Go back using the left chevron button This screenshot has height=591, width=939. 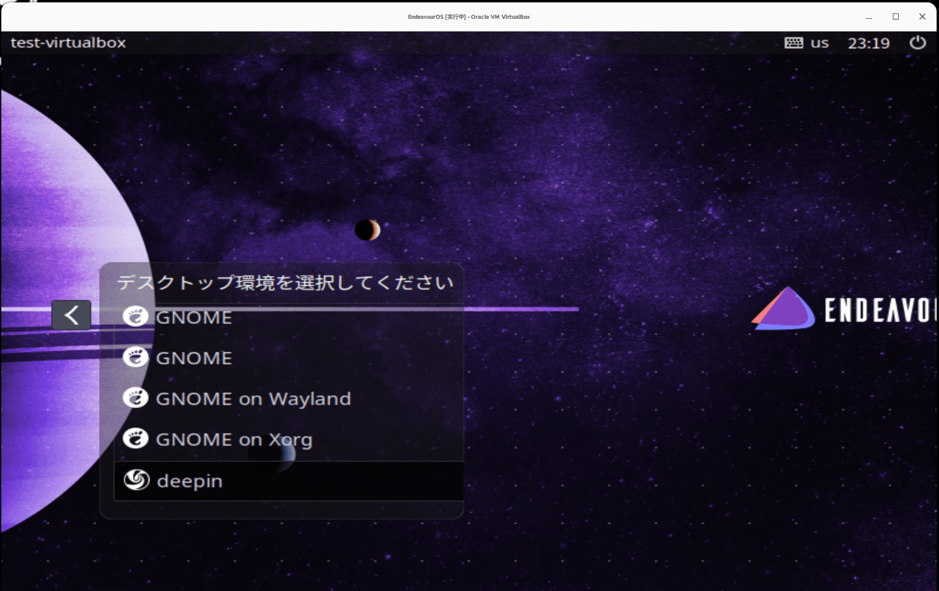click(x=71, y=314)
